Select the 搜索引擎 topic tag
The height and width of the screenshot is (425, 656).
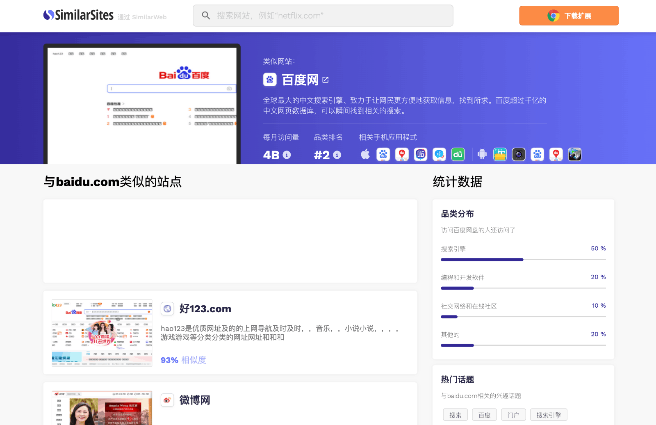pyautogui.click(x=549, y=415)
